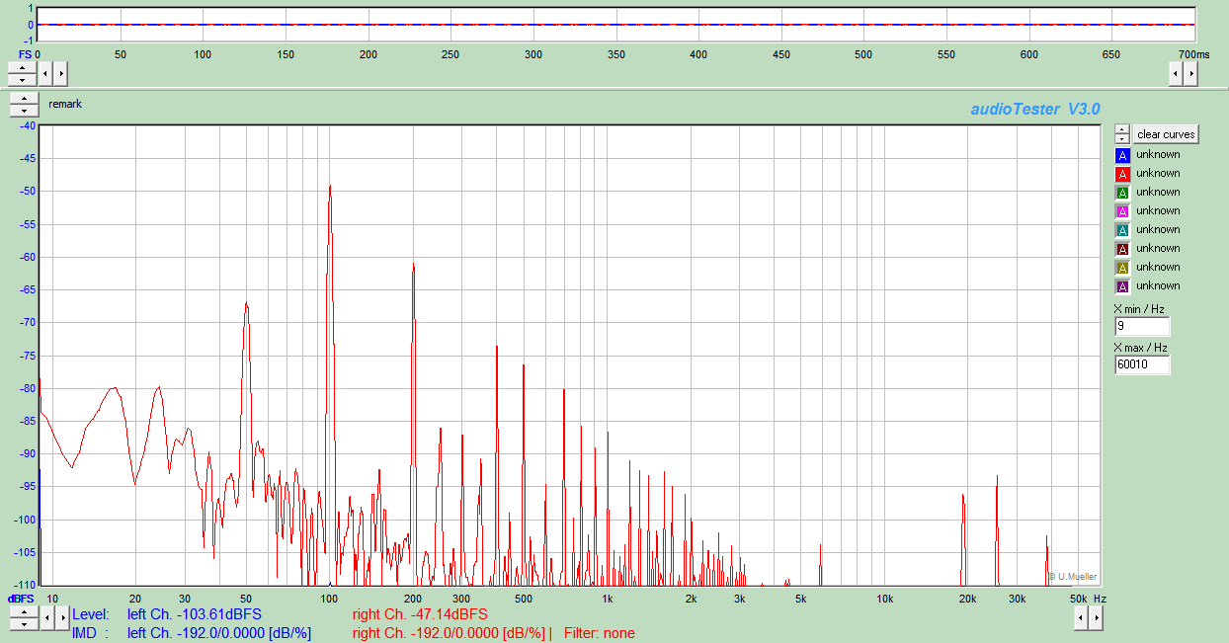Viewport: 1229px width, 643px height.
Task: Click up arrow next to remark label
Action: tap(23, 99)
